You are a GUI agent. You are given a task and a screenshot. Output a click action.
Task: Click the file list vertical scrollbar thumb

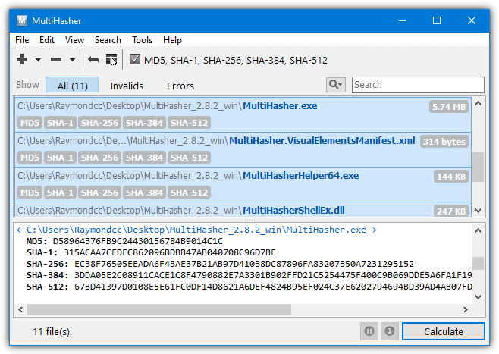click(478, 167)
